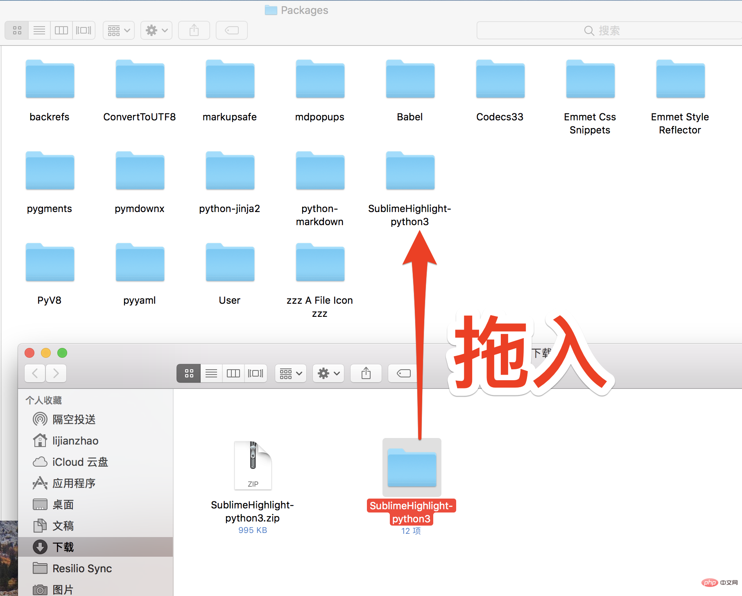Viewport: 742px width, 596px height.
Task: Zoom the Downloads Finder window
Action: pyautogui.click(x=62, y=353)
